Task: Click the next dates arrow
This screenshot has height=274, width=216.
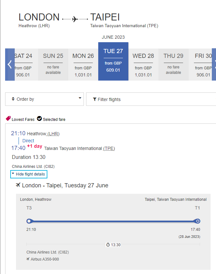Action: click(214, 64)
